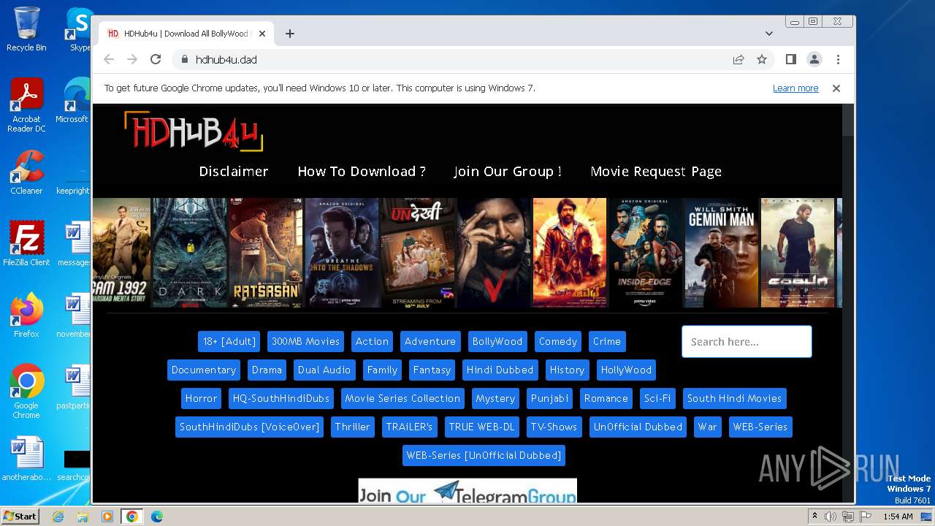Image resolution: width=935 pixels, height=526 pixels.
Task: Open the Recycle Bin desktop icon
Action: (26, 29)
